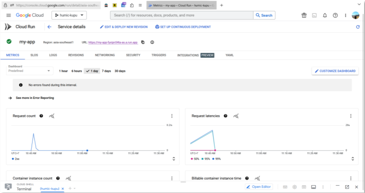This screenshot has width=365, height=193.
Task: Switch to the YAML tab
Action: (230, 55)
